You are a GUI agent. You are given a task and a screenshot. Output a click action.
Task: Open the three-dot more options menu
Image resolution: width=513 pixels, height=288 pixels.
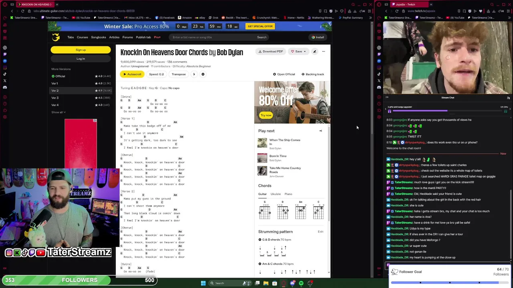click(x=323, y=52)
